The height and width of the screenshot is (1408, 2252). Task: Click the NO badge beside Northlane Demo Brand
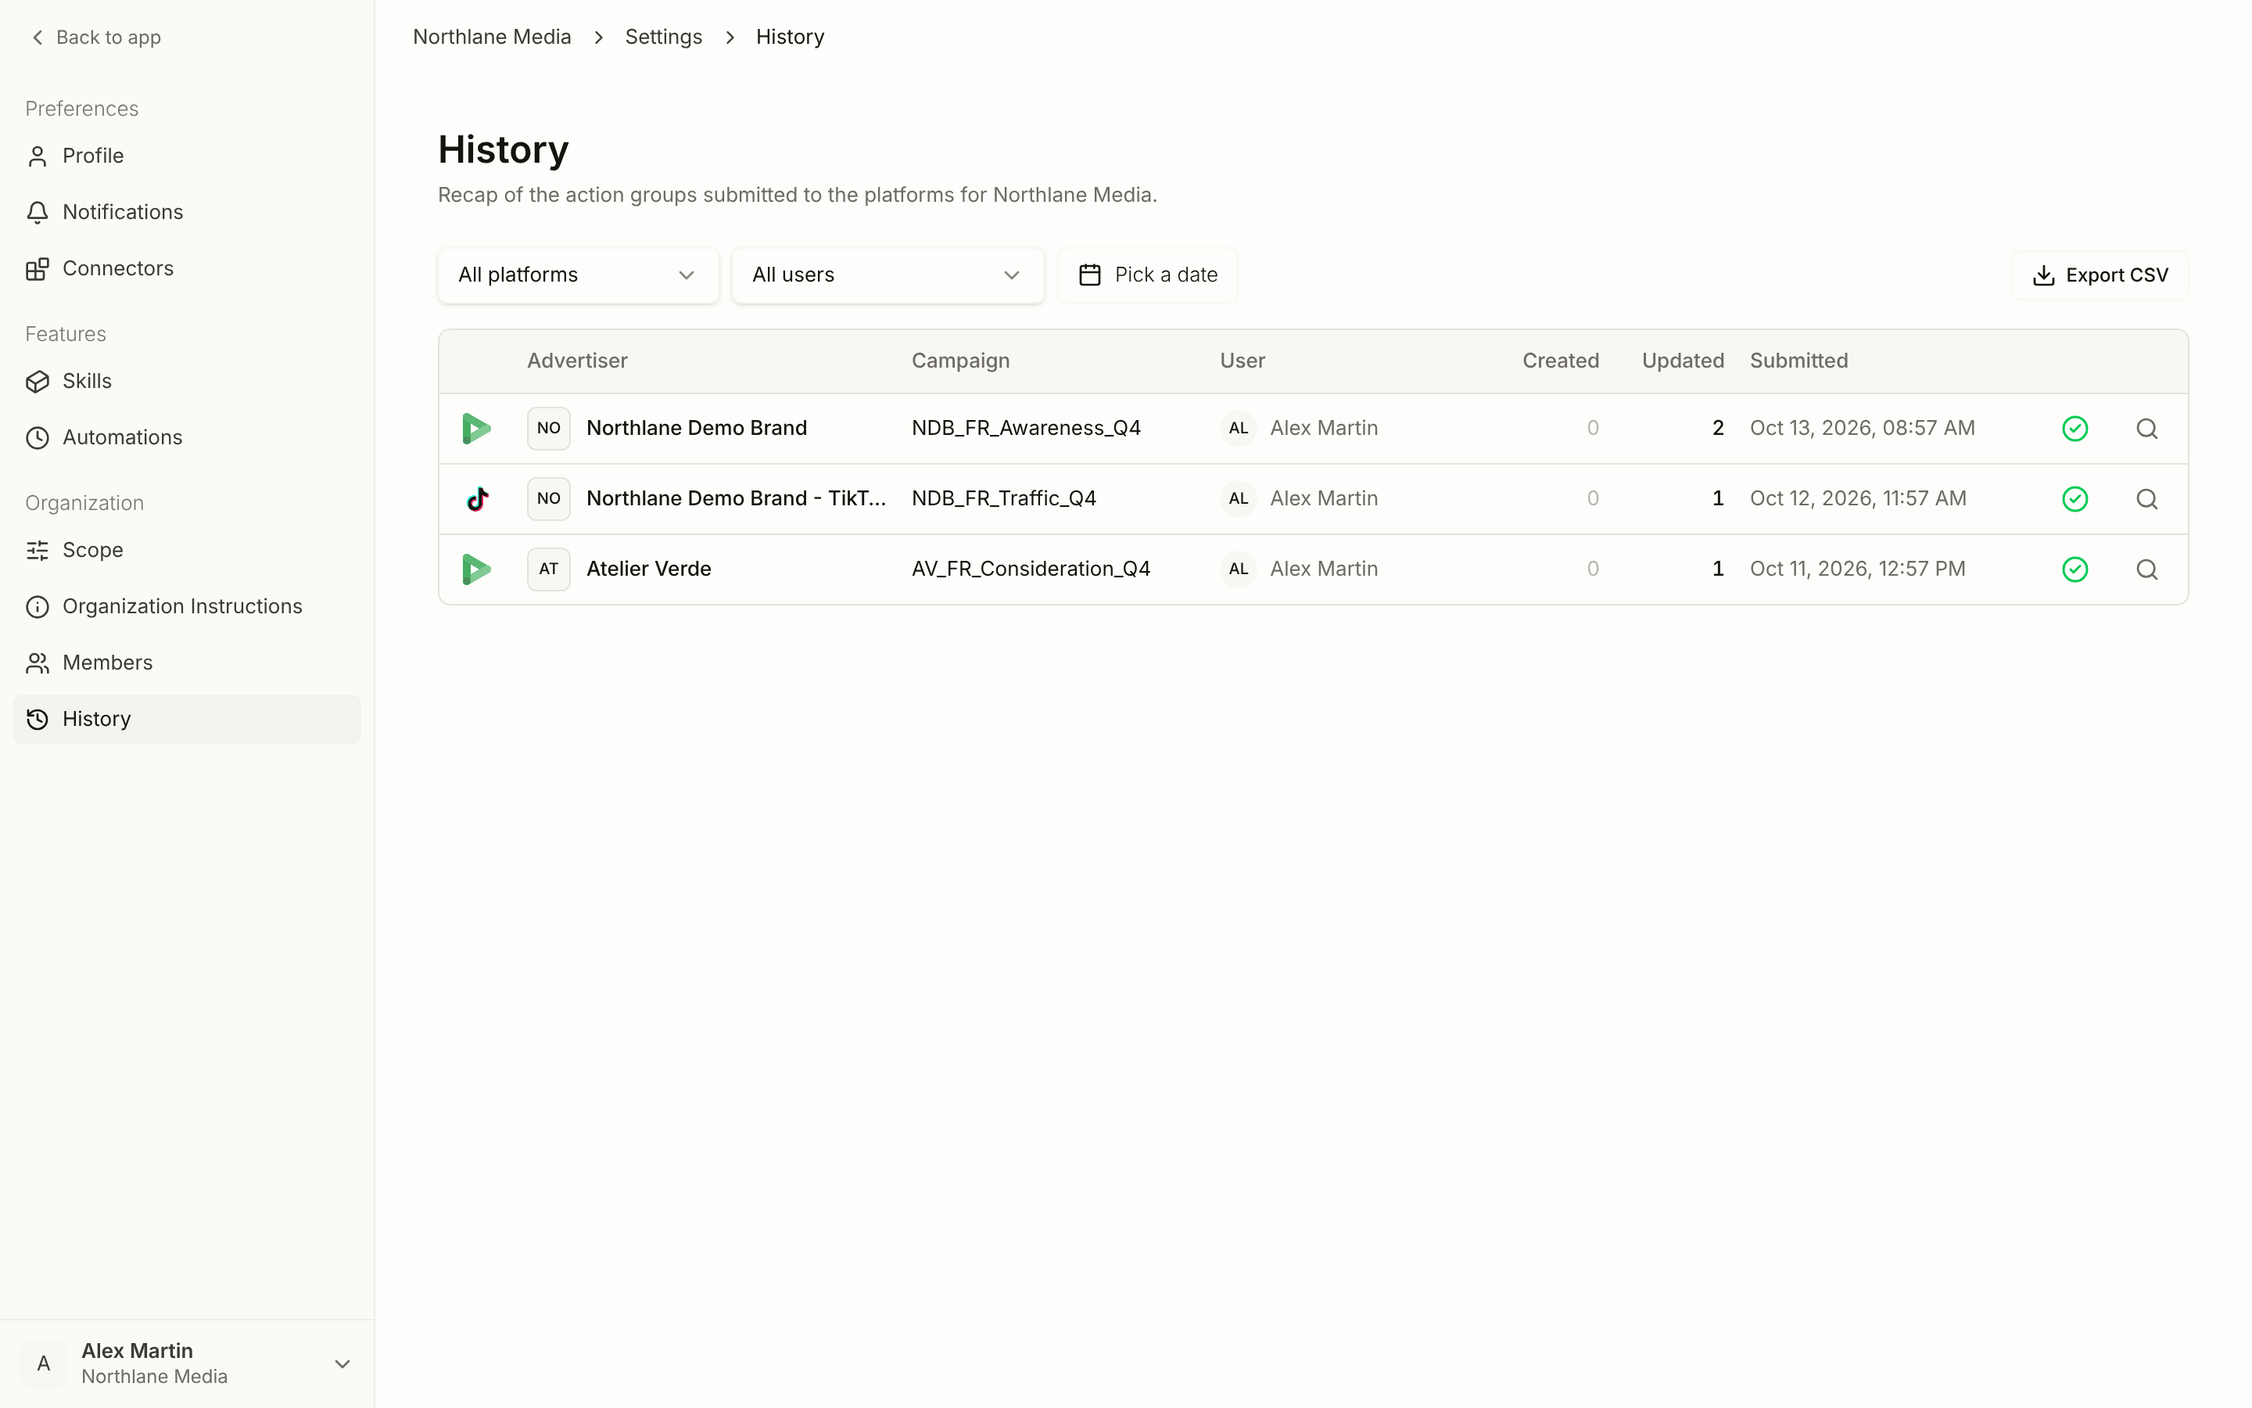point(548,429)
